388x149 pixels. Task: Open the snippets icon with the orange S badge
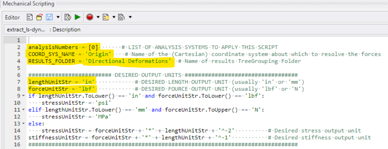tap(106, 17)
